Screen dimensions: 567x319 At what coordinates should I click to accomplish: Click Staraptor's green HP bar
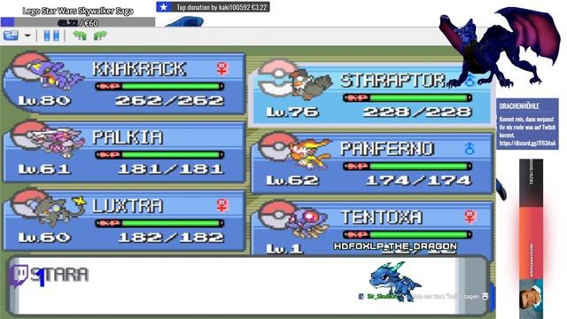[419, 97]
